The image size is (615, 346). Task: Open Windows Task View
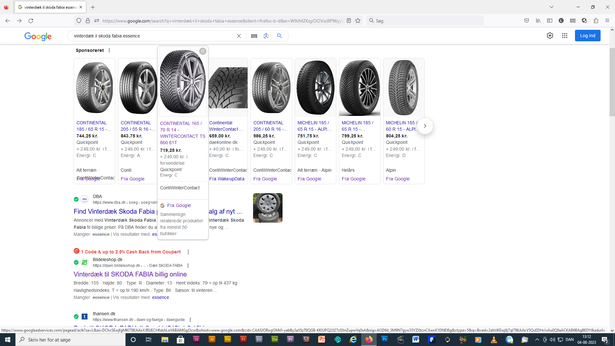148,340
